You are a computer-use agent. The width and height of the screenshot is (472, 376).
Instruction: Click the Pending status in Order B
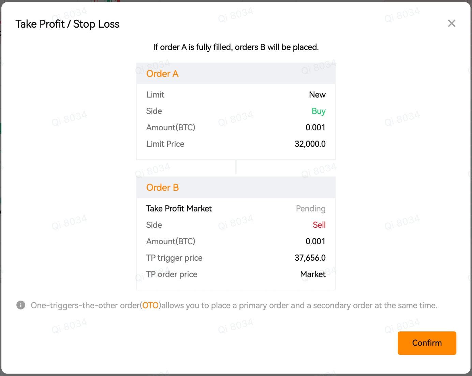tap(311, 209)
